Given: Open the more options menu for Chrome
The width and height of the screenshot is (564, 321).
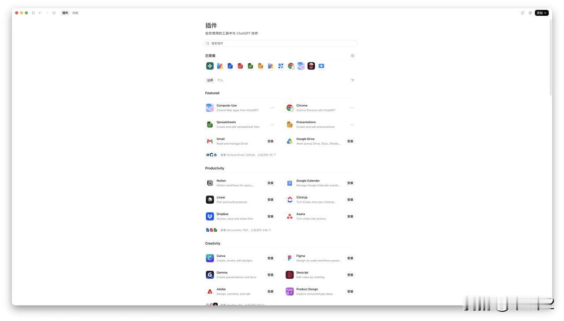Looking at the screenshot, I should pyautogui.click(x=352, y=108).
